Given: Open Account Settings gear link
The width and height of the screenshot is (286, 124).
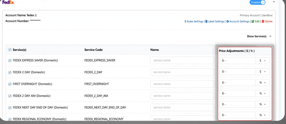Looking at the screenshot, I should click(238, 22).
